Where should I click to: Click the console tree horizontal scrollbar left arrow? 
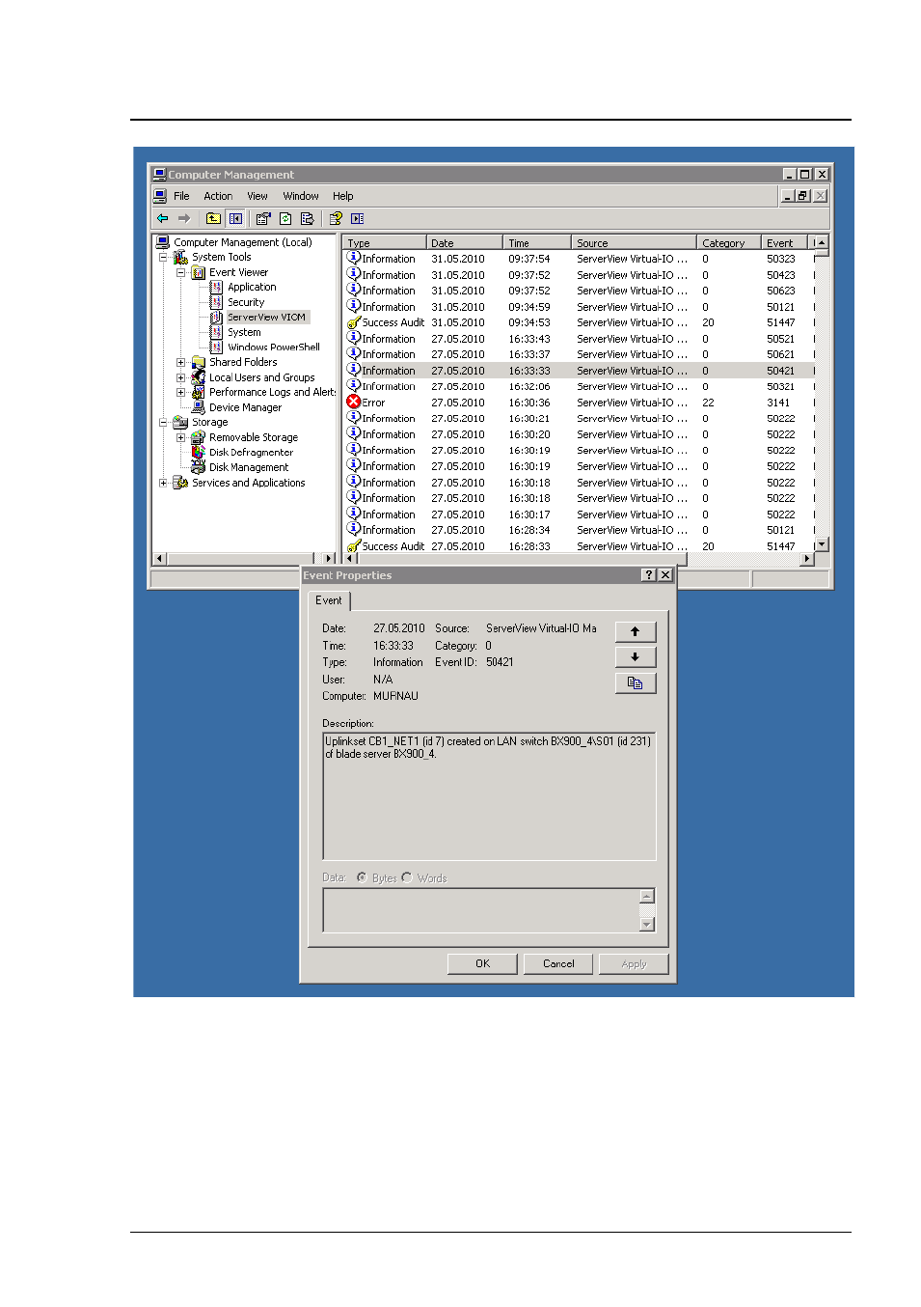(160, 559)
